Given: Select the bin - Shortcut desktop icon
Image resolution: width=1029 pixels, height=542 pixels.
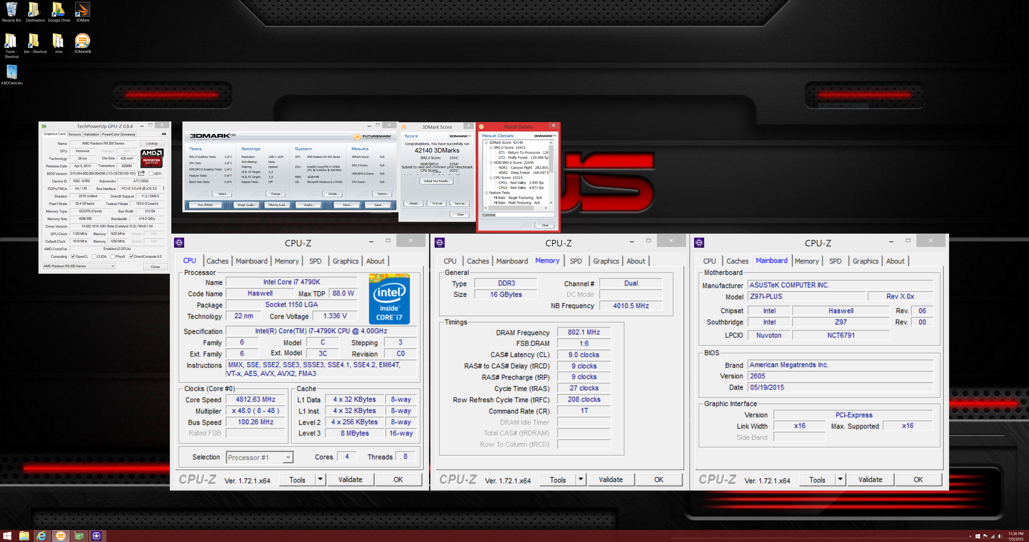Looking at the screenshot, I should [x=35, y=43].
